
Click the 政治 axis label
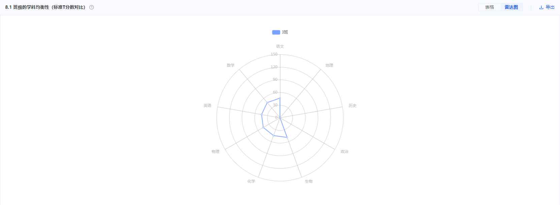(344, 152)
